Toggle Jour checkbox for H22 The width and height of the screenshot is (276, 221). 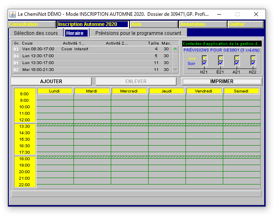tap(253, 58)
